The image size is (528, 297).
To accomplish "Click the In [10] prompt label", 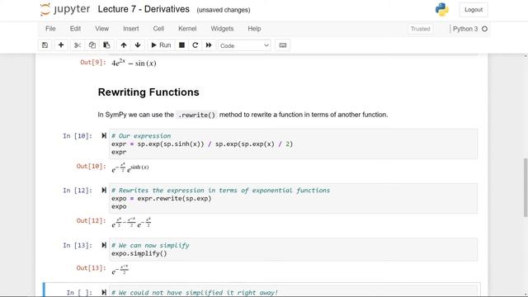I will 78,135.
